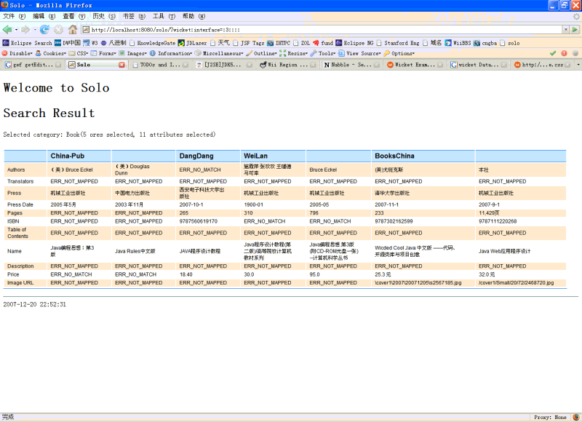Open the back button history dropdown arrow

[x=16, y=29]
